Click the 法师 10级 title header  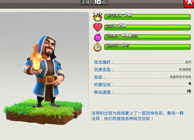coord(95,3)
